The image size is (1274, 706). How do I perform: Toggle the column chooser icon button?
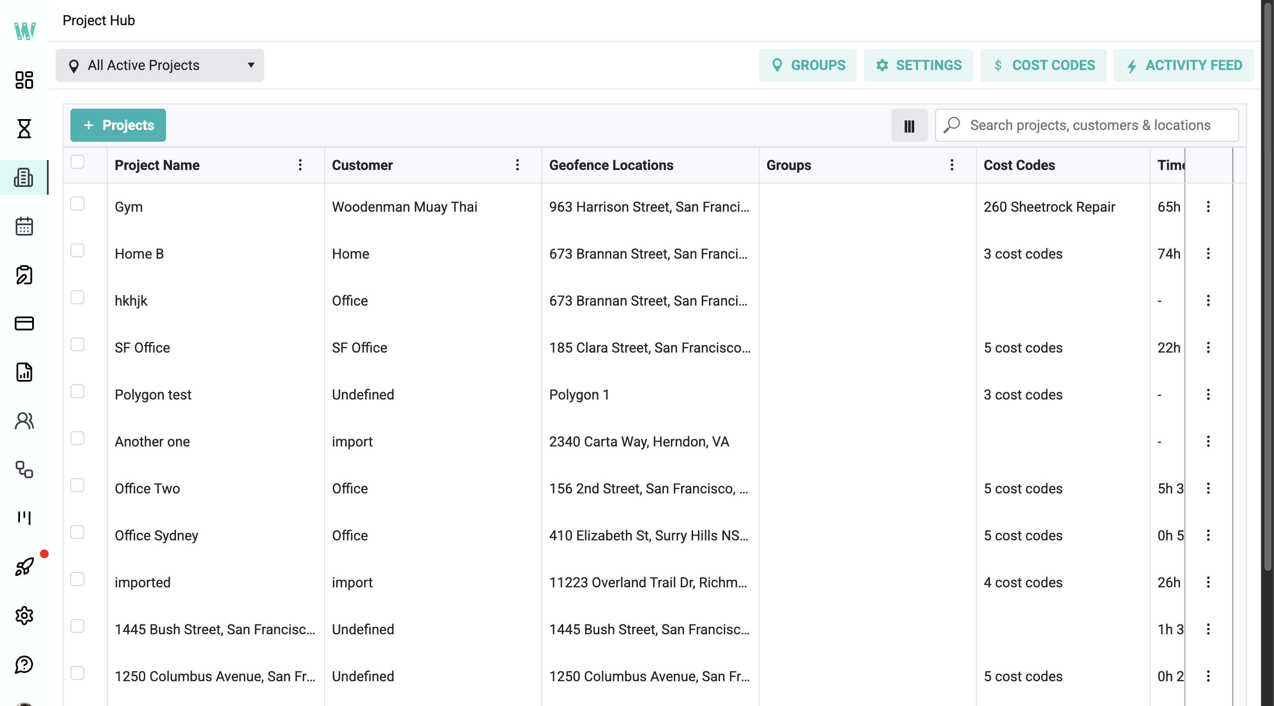(x=909, y=126)
